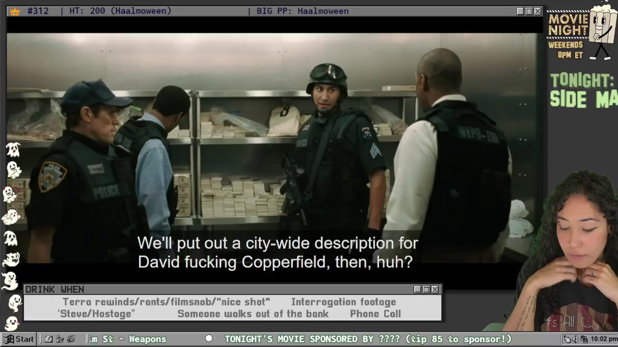Click the DRINK WHEN window title

[55, 289]
